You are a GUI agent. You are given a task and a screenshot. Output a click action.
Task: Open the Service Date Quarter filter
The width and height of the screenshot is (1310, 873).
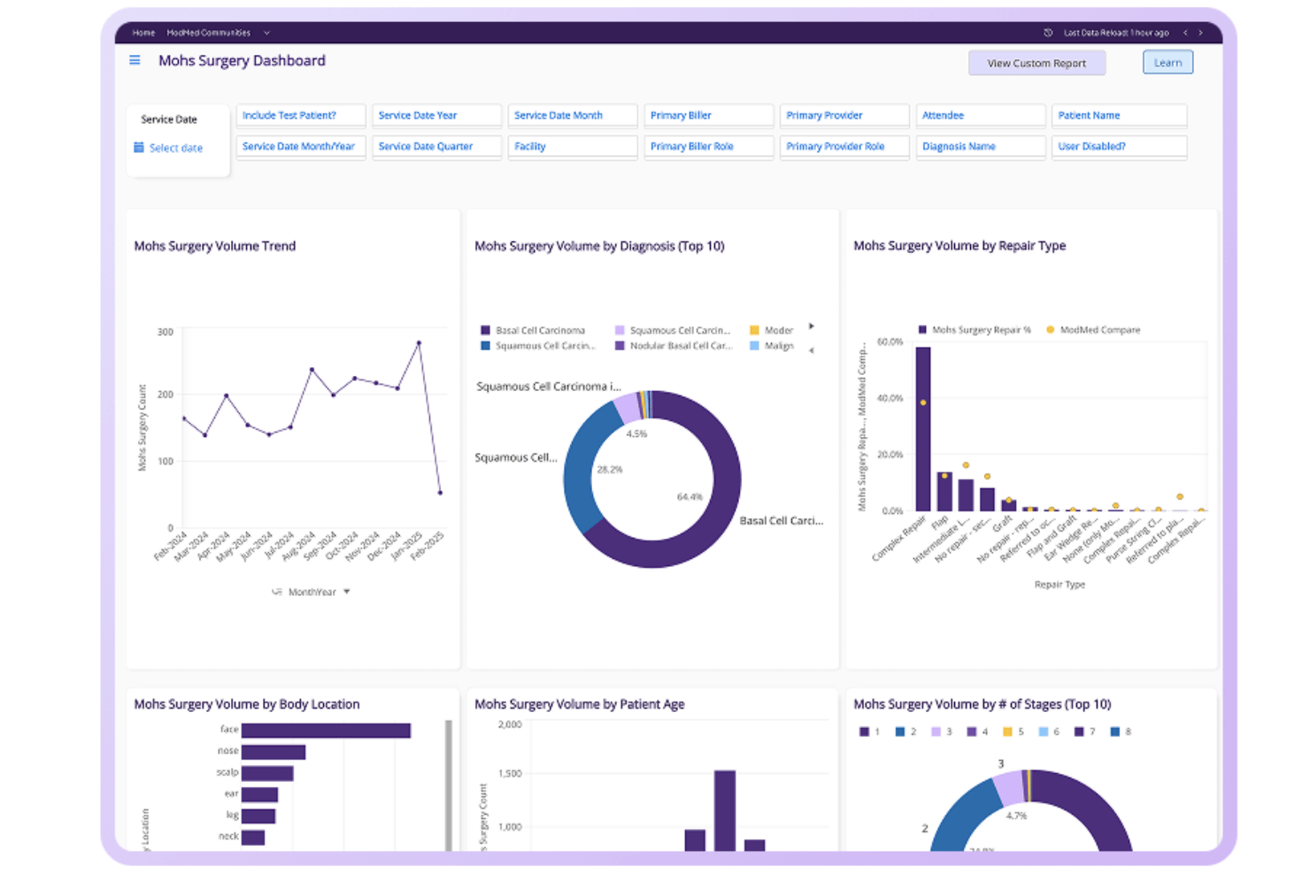(437, 147)
